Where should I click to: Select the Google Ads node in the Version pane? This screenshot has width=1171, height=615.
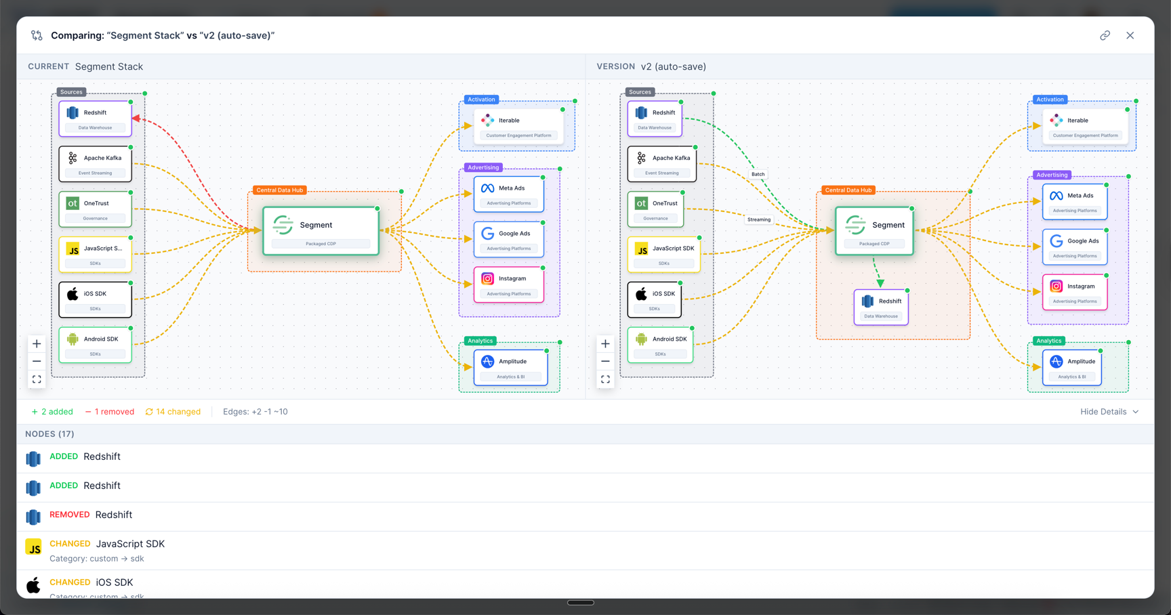pos(1075,247)
